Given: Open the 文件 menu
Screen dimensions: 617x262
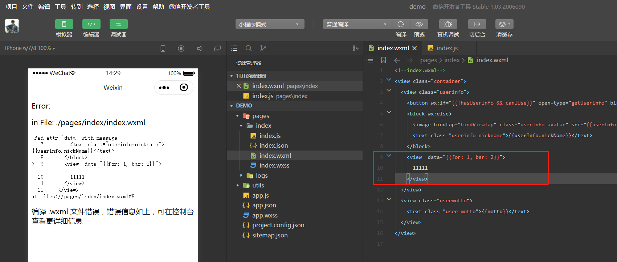Looking at the screenshot, I should (x=28, y=7).
